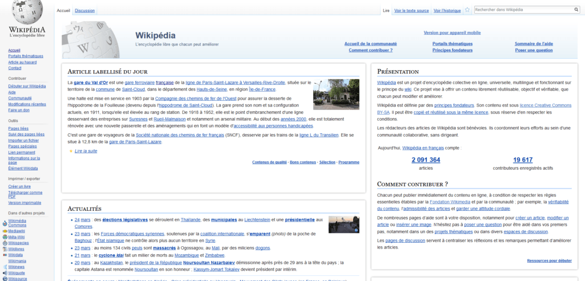Switch to the Discussion tab

pyautogui.click(x=85, y=10)
